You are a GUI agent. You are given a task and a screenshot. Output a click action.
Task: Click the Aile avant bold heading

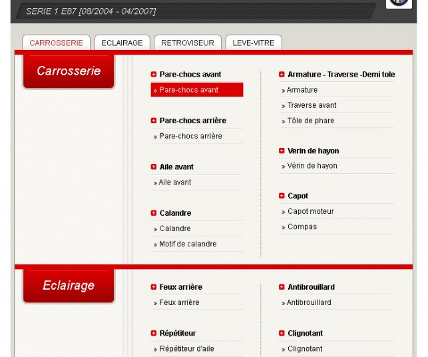[x=176, y=167]
